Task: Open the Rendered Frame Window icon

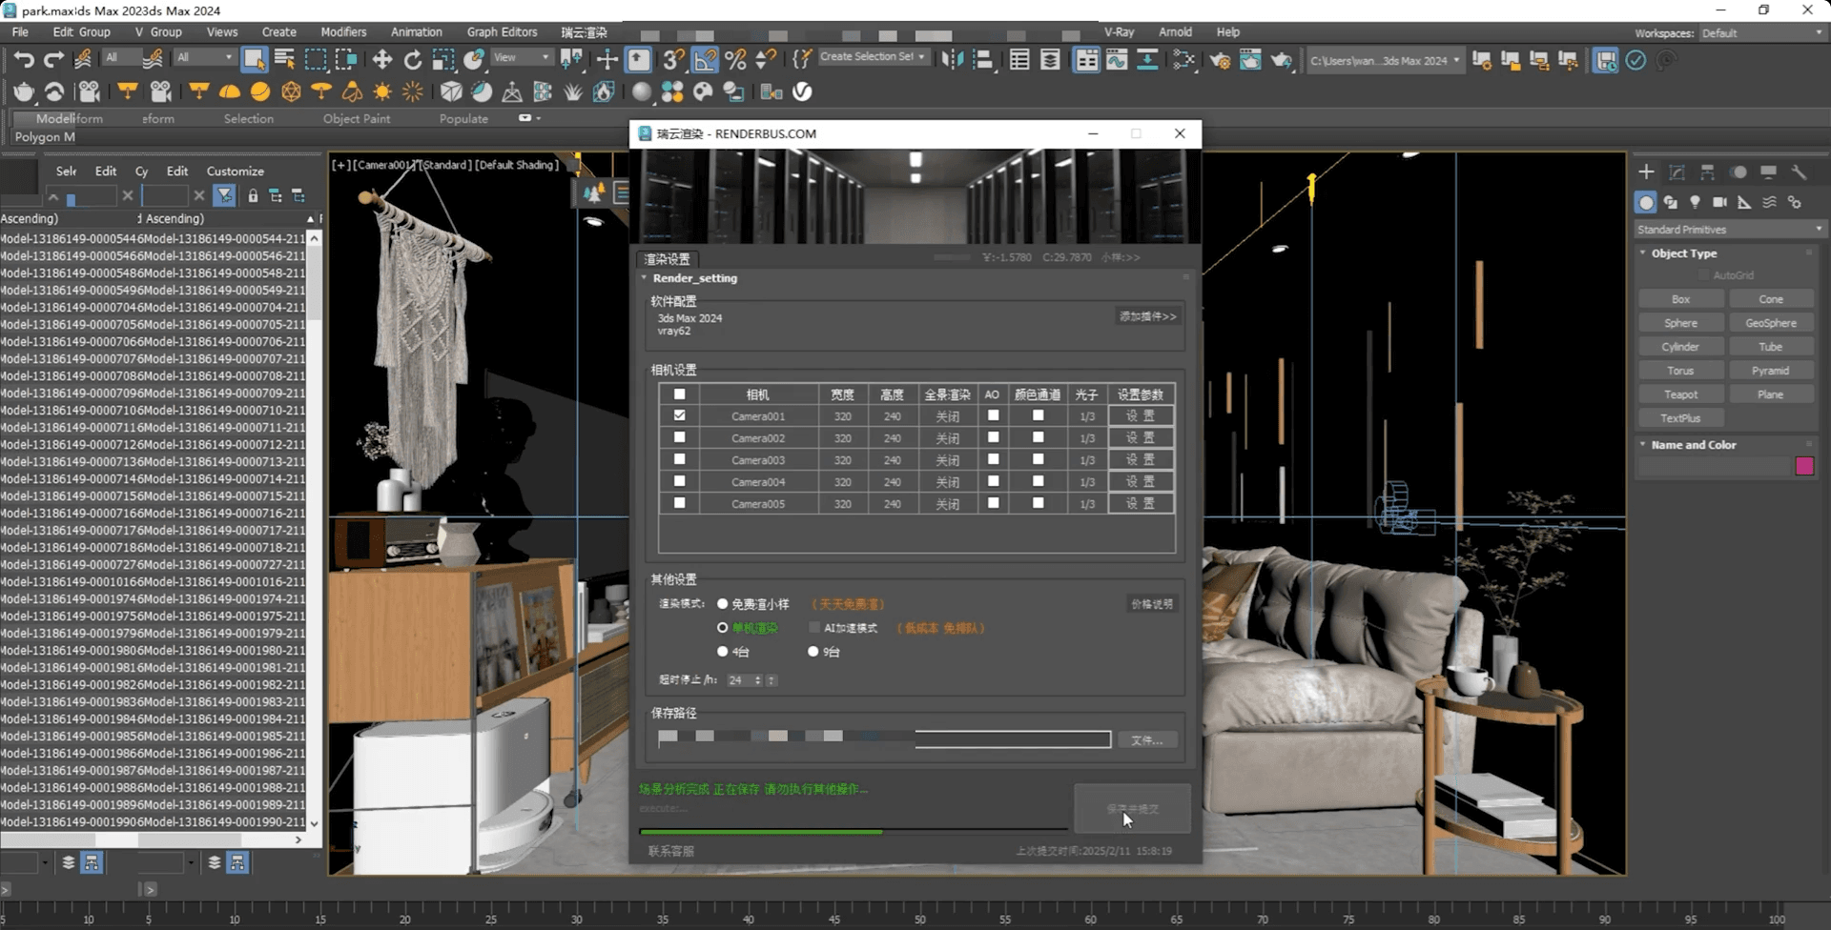Action: (x=1250, y=60)
